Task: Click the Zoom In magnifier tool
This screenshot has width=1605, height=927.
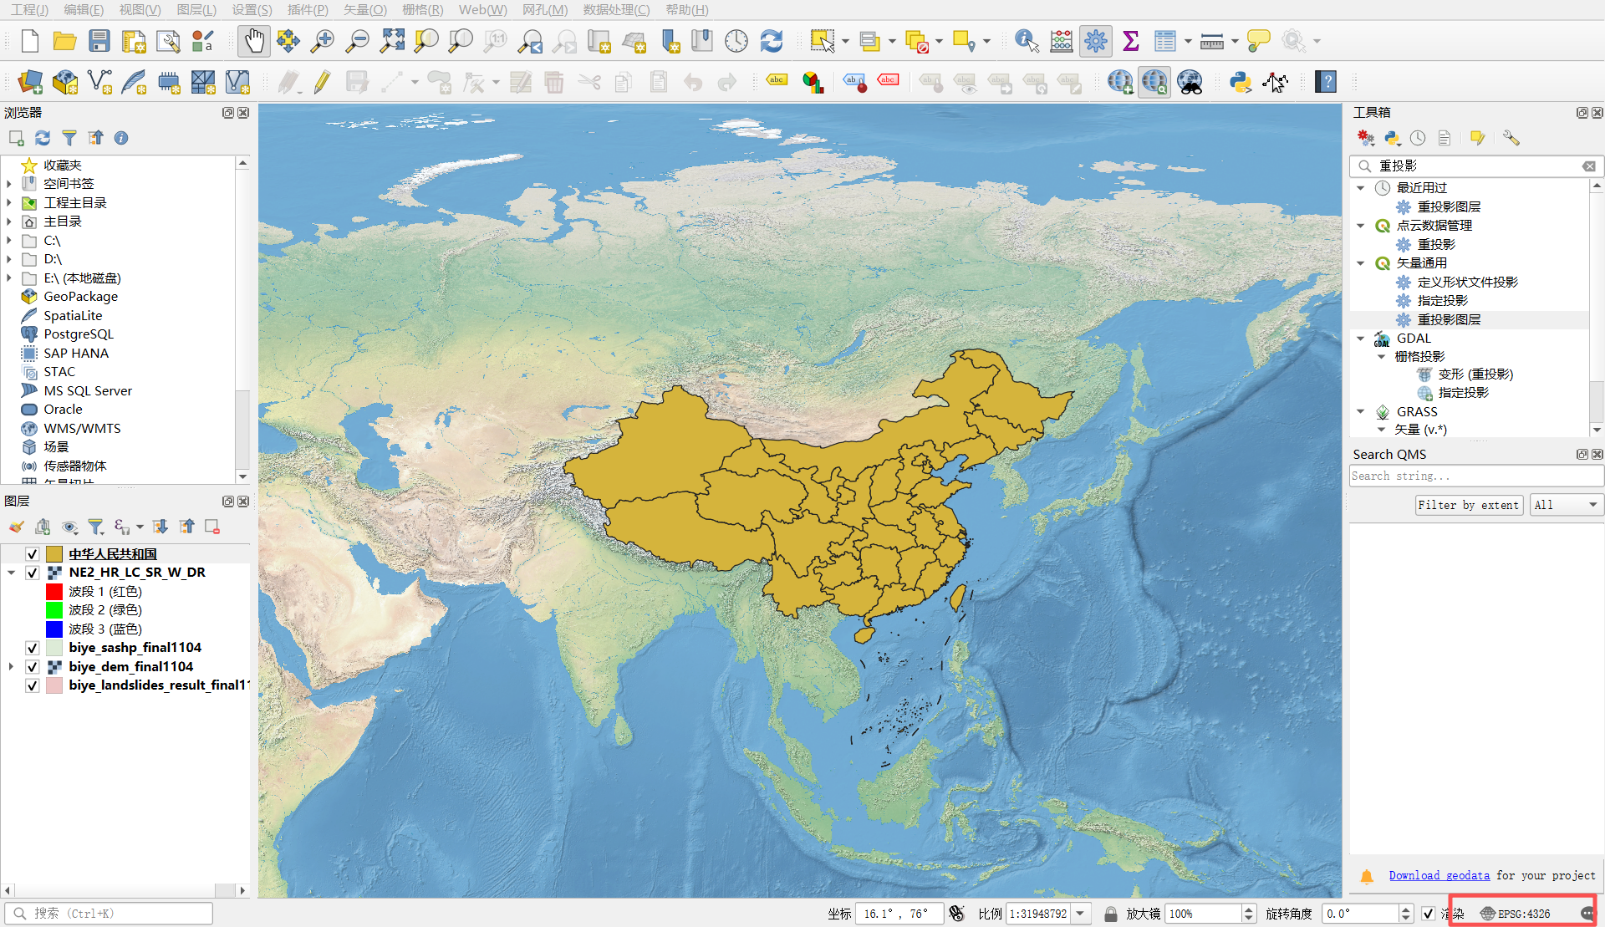Action: (322, 41)
